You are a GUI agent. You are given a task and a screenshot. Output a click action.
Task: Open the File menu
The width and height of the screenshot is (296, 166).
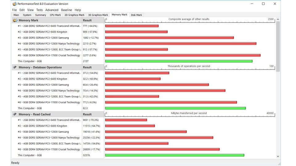[x=14, y=10]
